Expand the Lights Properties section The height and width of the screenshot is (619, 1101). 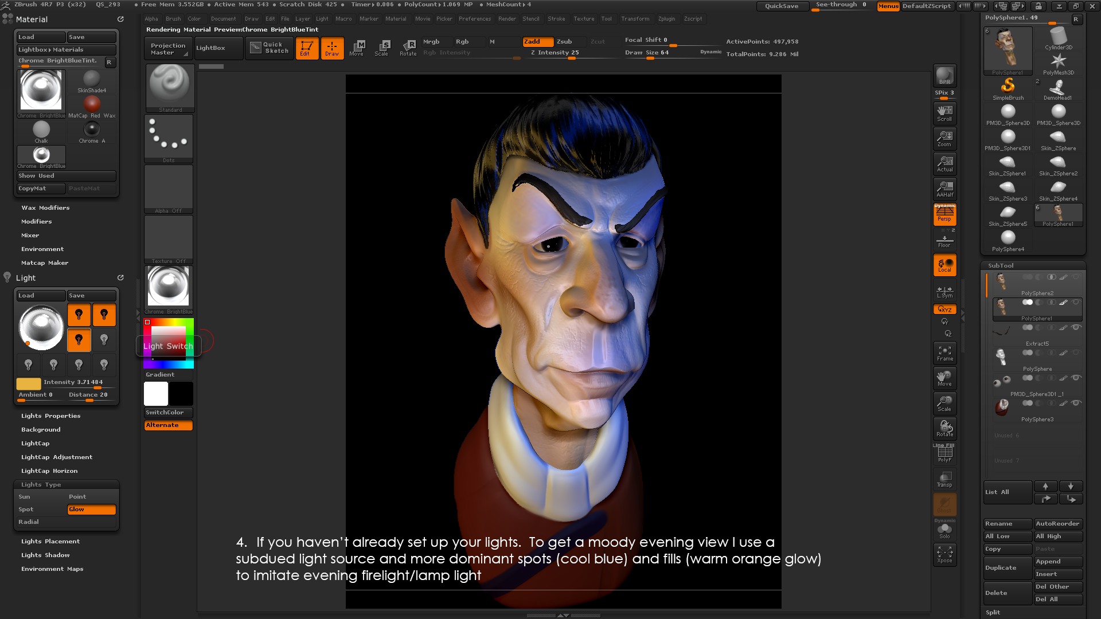click(50, 416)
